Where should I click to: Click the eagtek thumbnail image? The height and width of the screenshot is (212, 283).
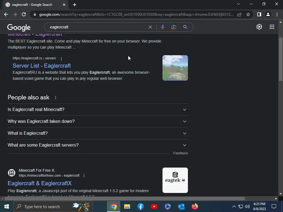[175, 180]
